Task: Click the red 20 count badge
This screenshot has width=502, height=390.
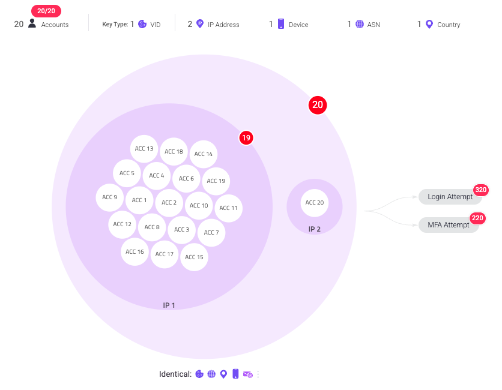Action: click(318, 105)
